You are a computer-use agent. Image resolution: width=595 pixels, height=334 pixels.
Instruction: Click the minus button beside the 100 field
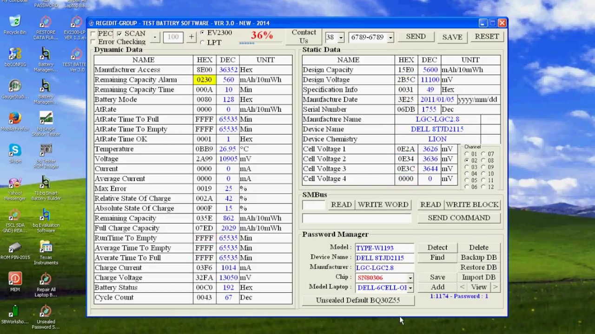point(155,37)
